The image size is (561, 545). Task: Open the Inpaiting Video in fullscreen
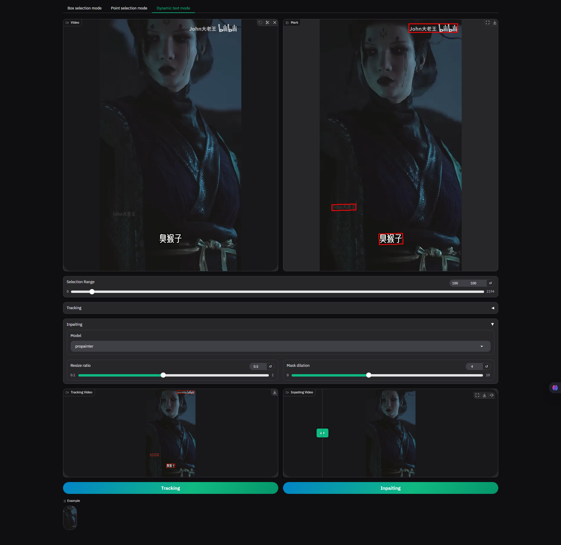click(477, 395)
